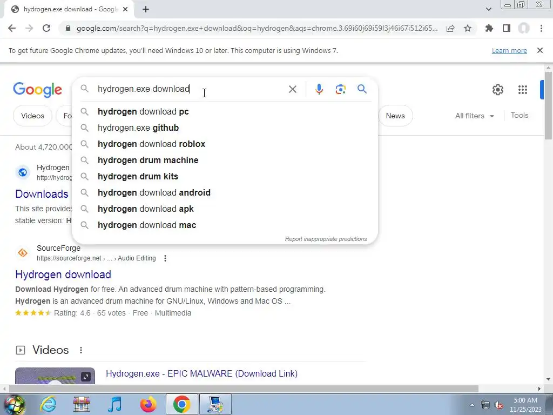Screen dimensions: 553x415
Task: Open Google quick settings gear
Action: pos(497,90)
